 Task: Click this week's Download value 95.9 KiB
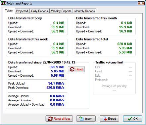[58, 48]
